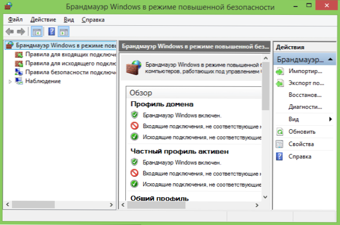Click the outbound rules icon in tree
This screenshot has width=340, height=225.
pyautogui.click(x=19, y=63)
